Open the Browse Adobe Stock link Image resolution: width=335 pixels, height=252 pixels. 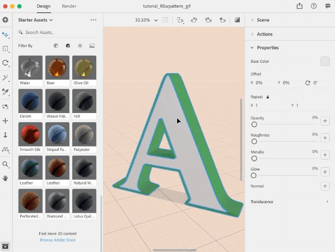[58, 240]
